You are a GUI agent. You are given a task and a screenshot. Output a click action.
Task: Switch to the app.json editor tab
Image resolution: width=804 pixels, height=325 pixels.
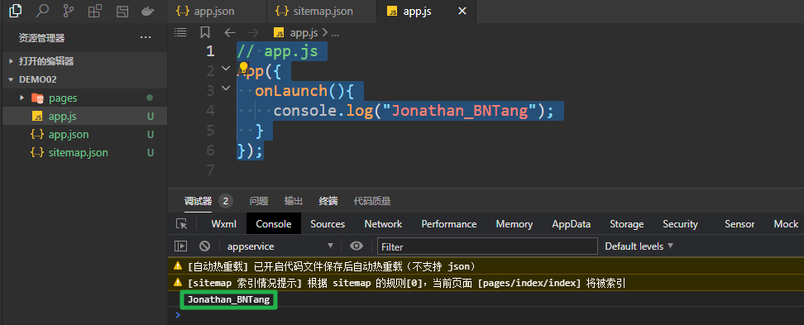click(217, 12)
